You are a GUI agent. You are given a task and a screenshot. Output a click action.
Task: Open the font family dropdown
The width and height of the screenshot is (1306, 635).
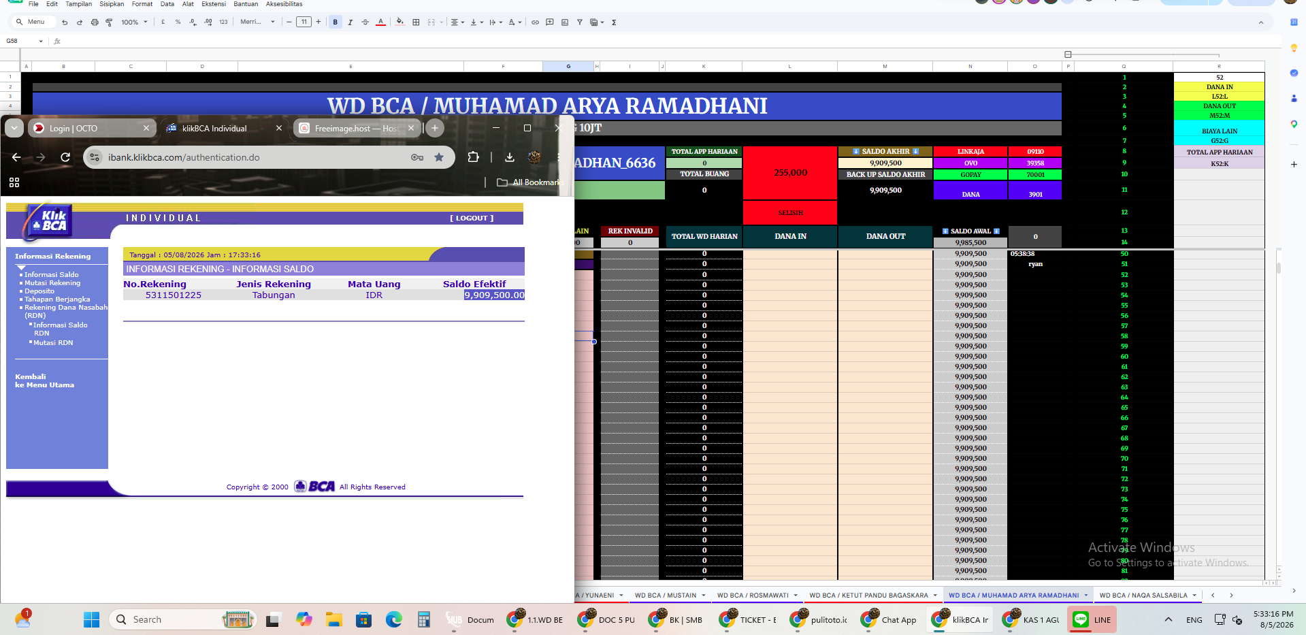coord(257,22)
